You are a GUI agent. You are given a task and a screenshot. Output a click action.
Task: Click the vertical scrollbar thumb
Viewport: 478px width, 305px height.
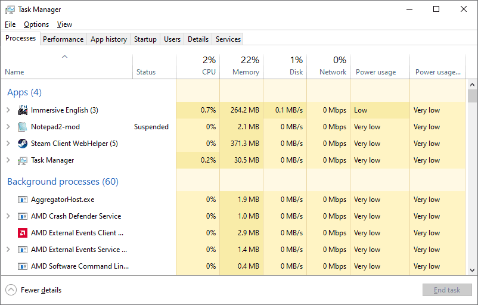coord(472,96)
